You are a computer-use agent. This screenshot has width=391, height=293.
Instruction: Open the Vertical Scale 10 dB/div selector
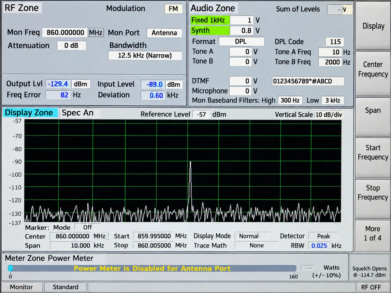tap(329, 115)
